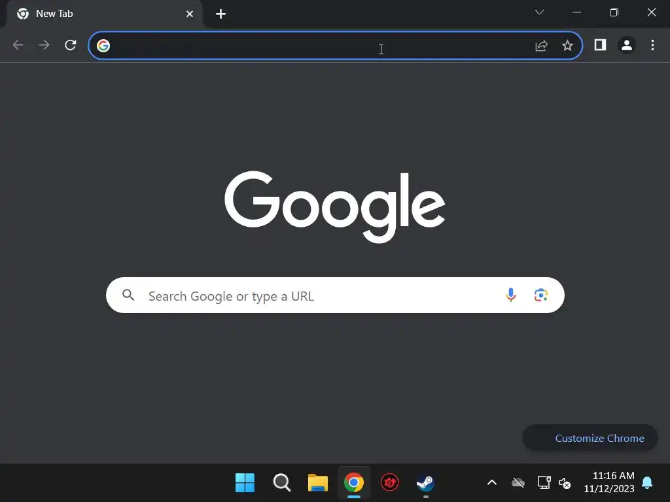This screenshot has height=502, width=670.
Task: Click the Chrome taskbar icon
Action: click(354, 482)
